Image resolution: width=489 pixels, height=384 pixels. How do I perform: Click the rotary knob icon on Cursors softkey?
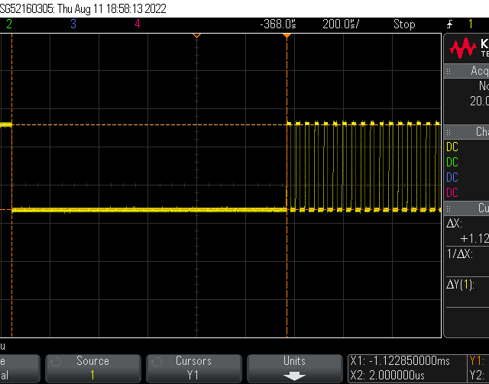156,361
